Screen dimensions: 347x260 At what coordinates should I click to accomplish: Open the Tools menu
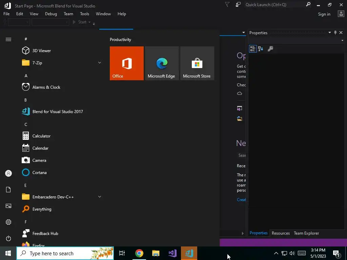[x=84, y=14]
